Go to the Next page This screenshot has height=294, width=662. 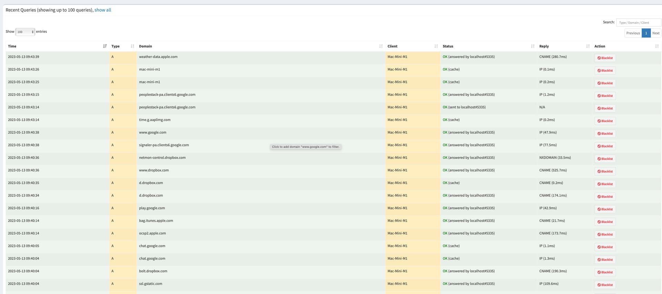(x=656, y=33)
